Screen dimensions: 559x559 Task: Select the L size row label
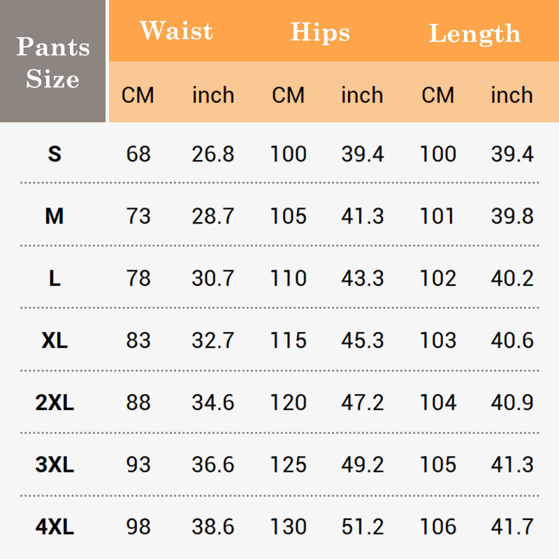[55, 278]
